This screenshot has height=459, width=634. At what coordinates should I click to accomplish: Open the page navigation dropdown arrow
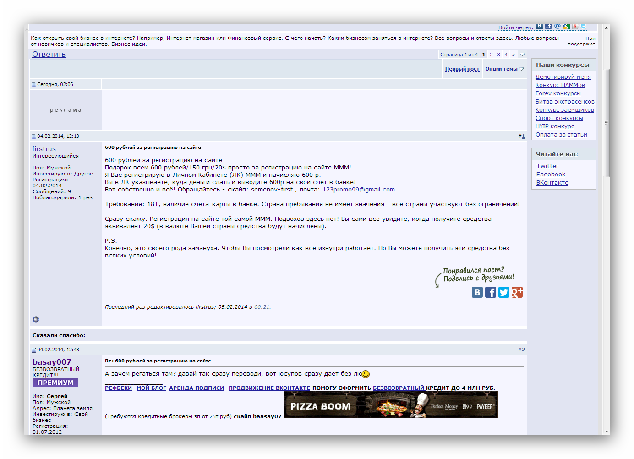coord(522,55)
